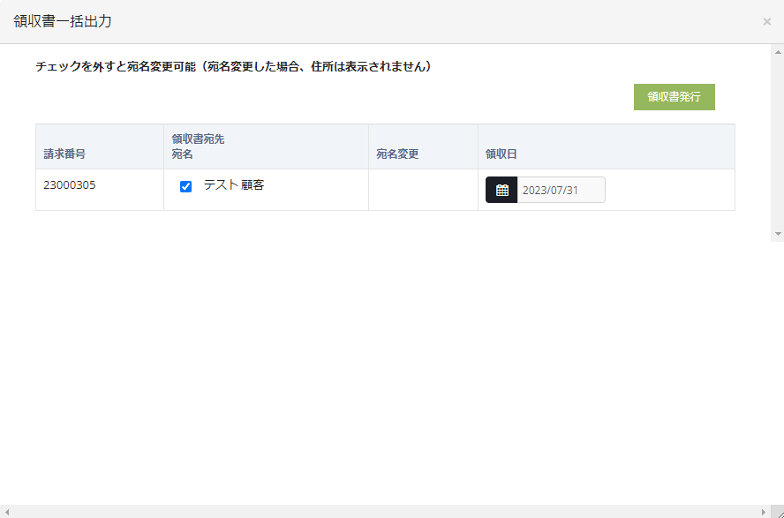Select the 領収日 column header
The width and height of the screenshot is (784, 518).
click(x=501, y=154)
